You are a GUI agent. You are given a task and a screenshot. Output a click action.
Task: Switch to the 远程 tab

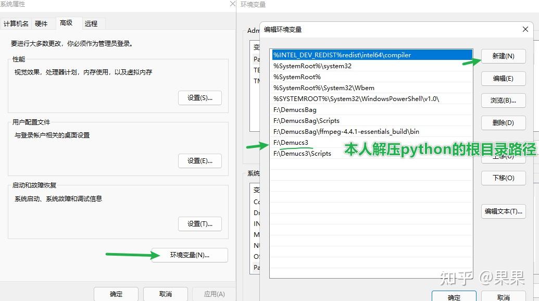(x=92, y=23)
